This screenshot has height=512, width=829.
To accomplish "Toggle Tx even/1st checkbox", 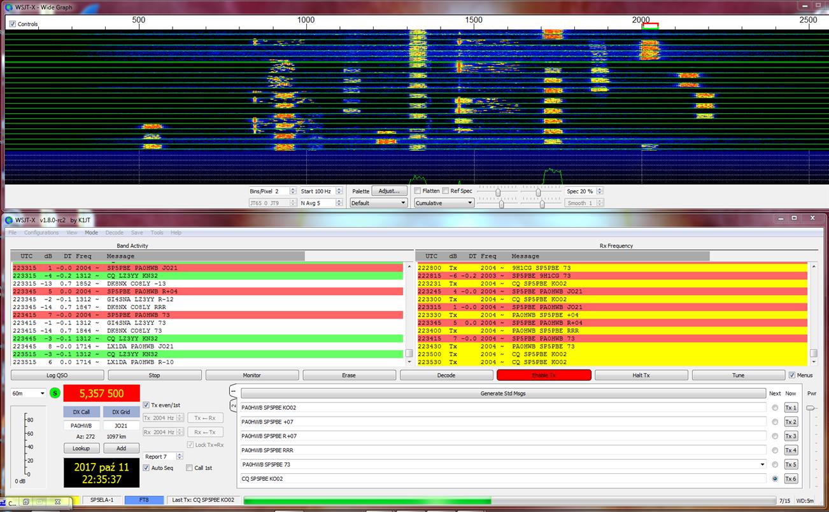I will [x=146, y=405].
